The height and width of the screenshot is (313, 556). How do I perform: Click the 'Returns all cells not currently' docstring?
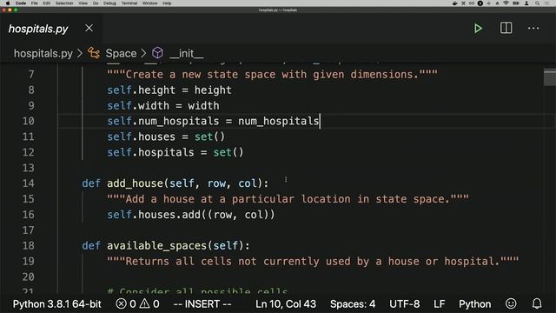coord(313,262)
